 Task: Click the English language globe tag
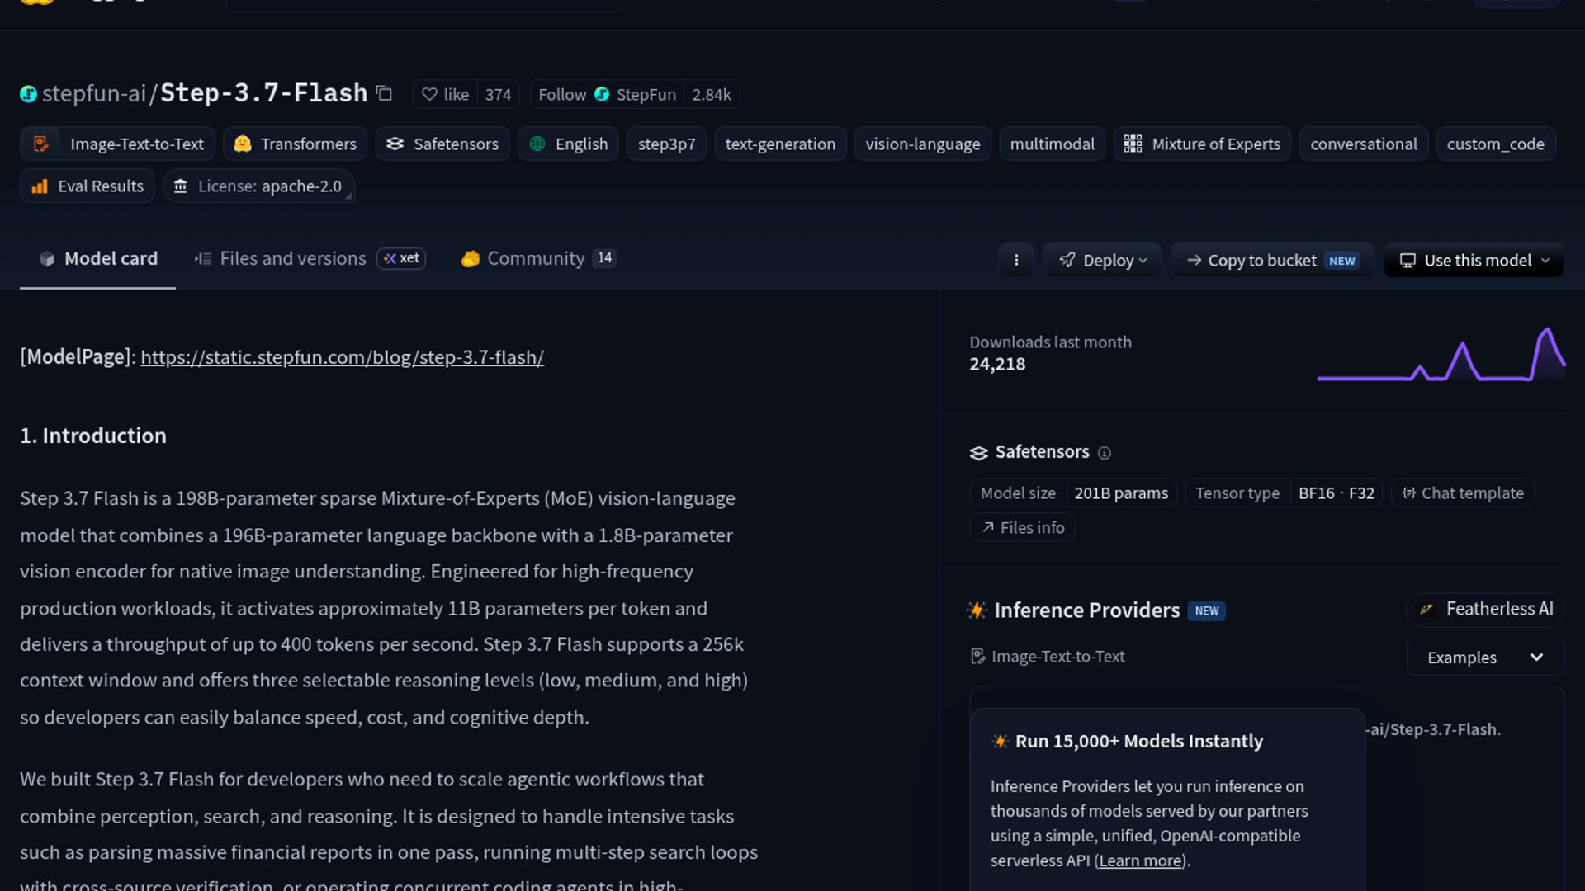568,144
